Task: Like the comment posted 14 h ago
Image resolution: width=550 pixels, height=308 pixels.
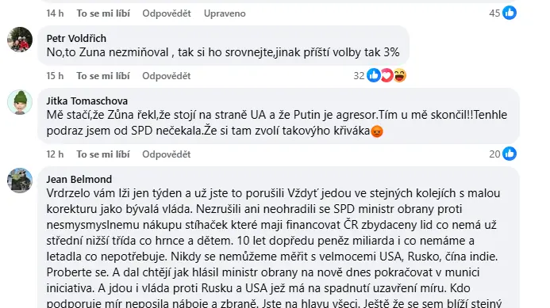Action: [103, 13]
